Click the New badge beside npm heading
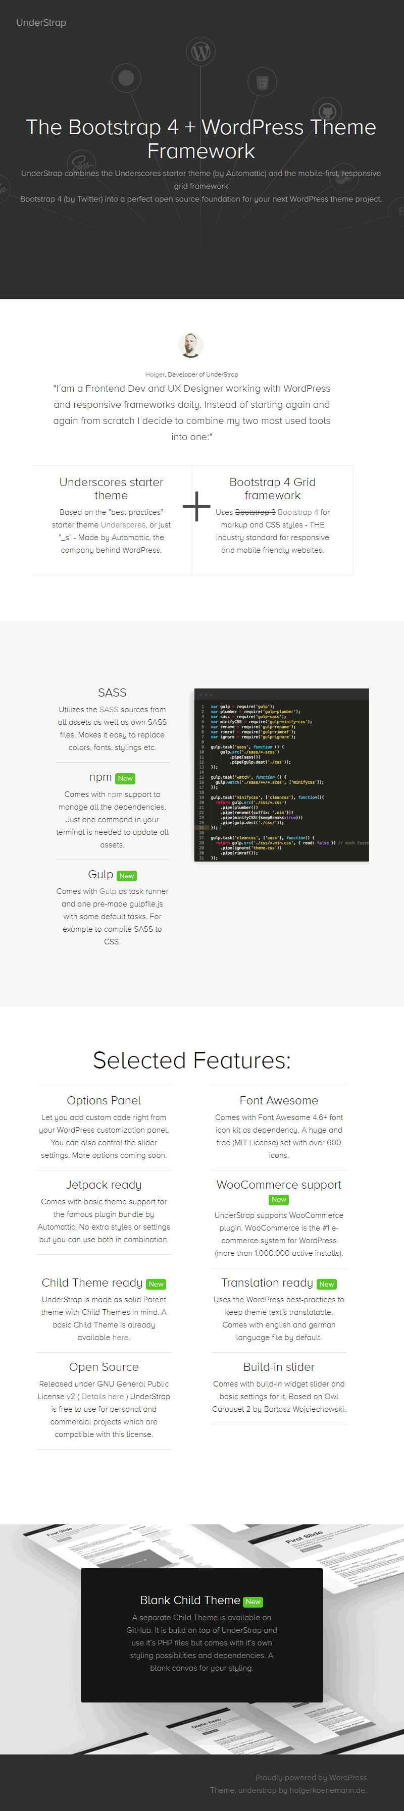 coord(125,779)
